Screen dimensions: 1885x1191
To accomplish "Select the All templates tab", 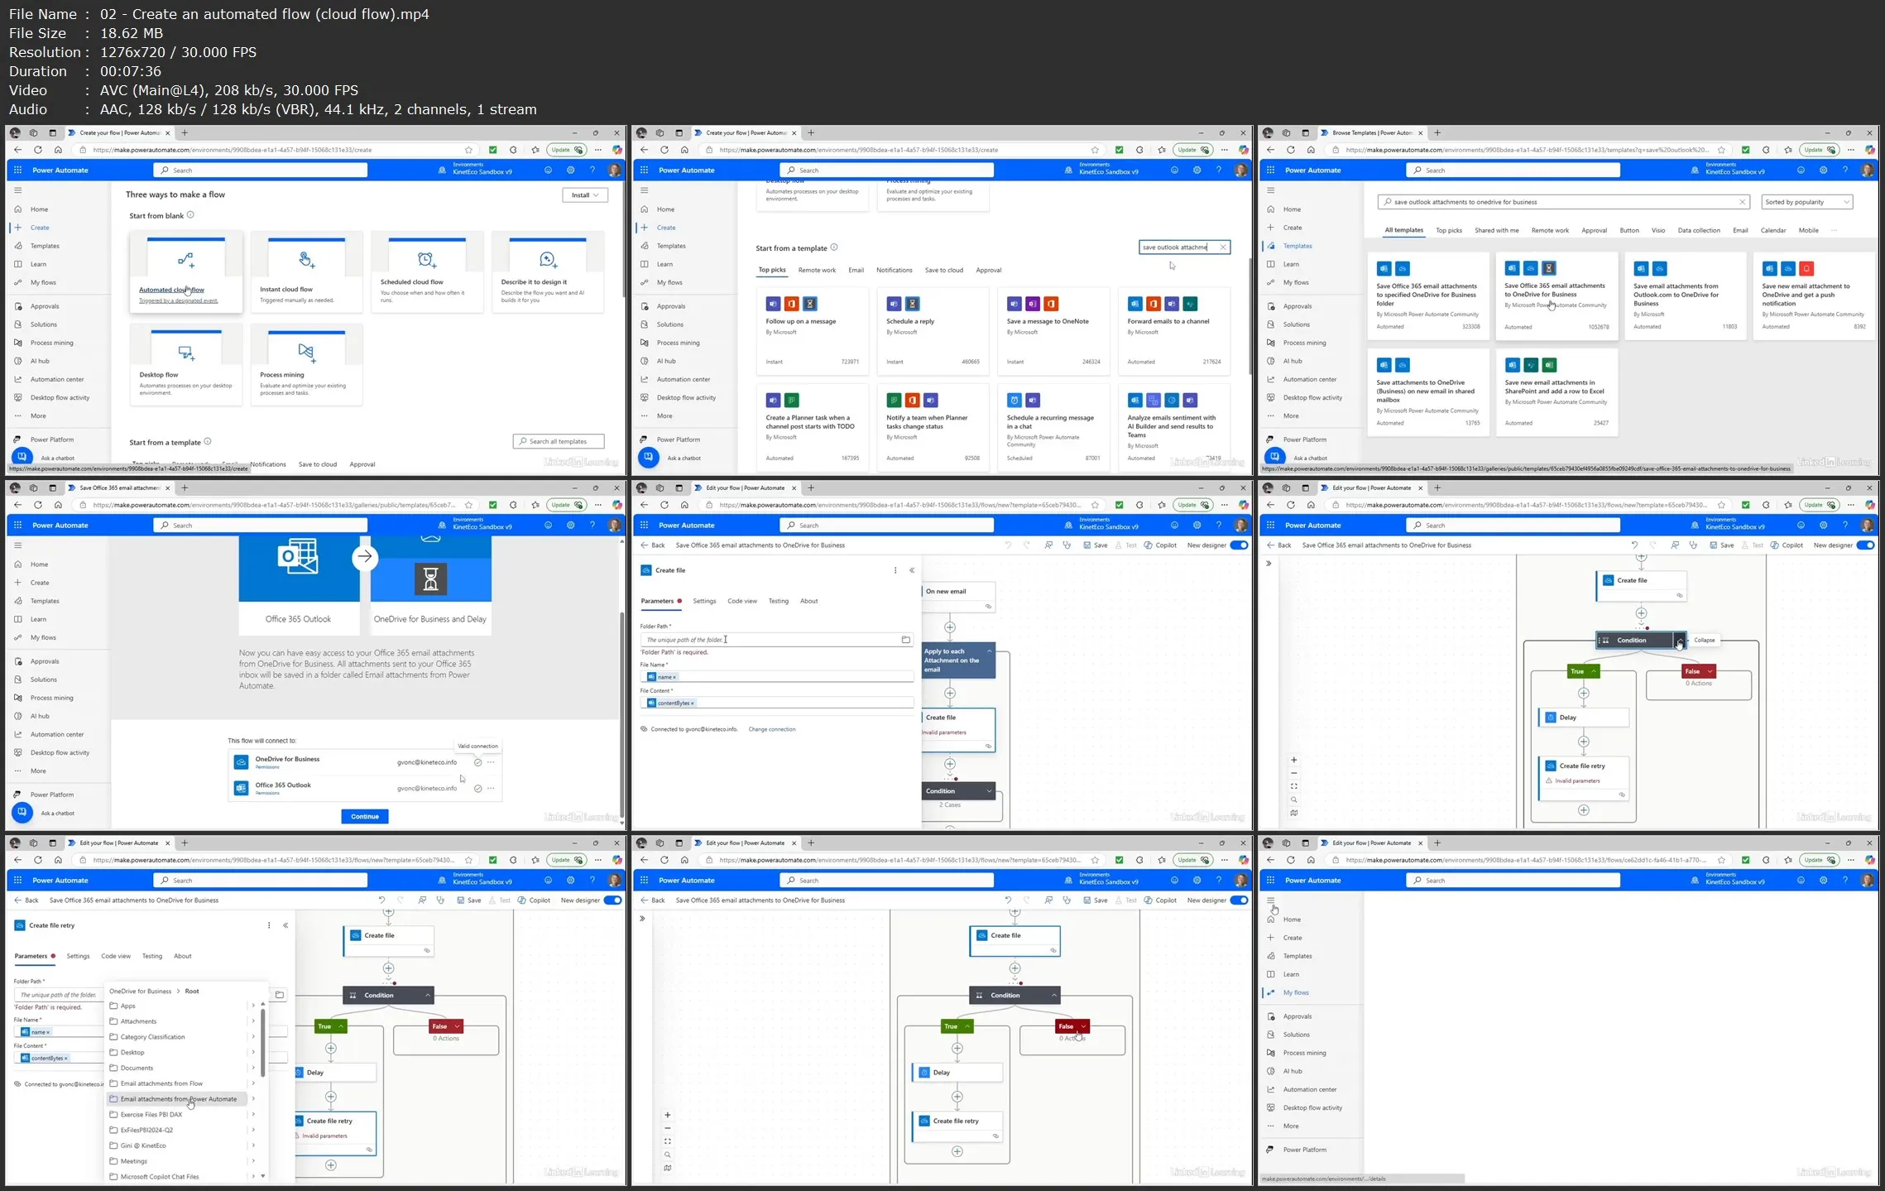I will (1403, 230).
